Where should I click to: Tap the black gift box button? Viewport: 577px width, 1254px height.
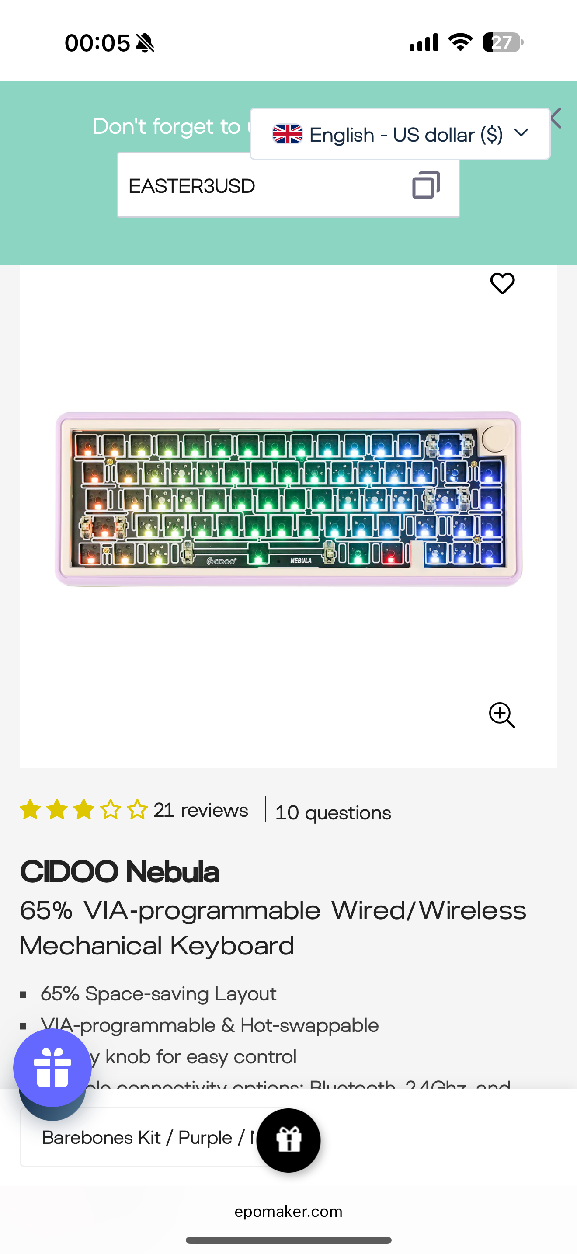(288, 1140)
